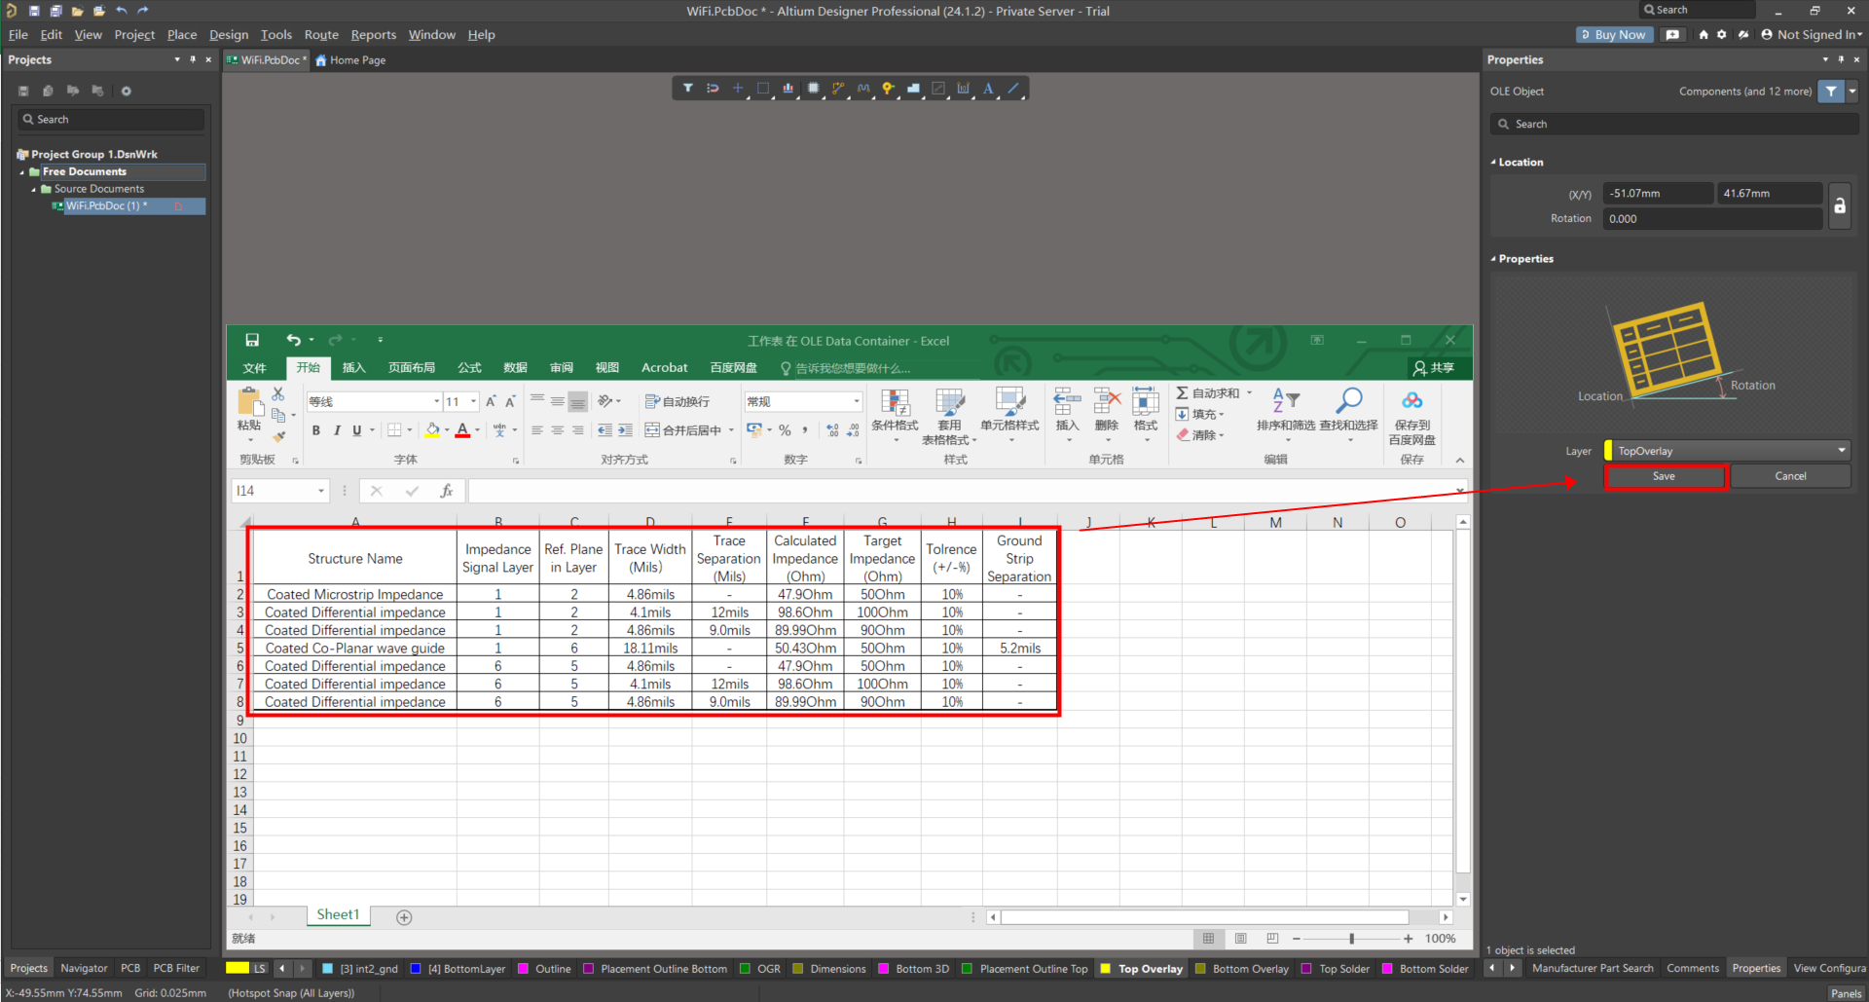
Task: Toggle the location lock icon
Action: (1839, 205)
